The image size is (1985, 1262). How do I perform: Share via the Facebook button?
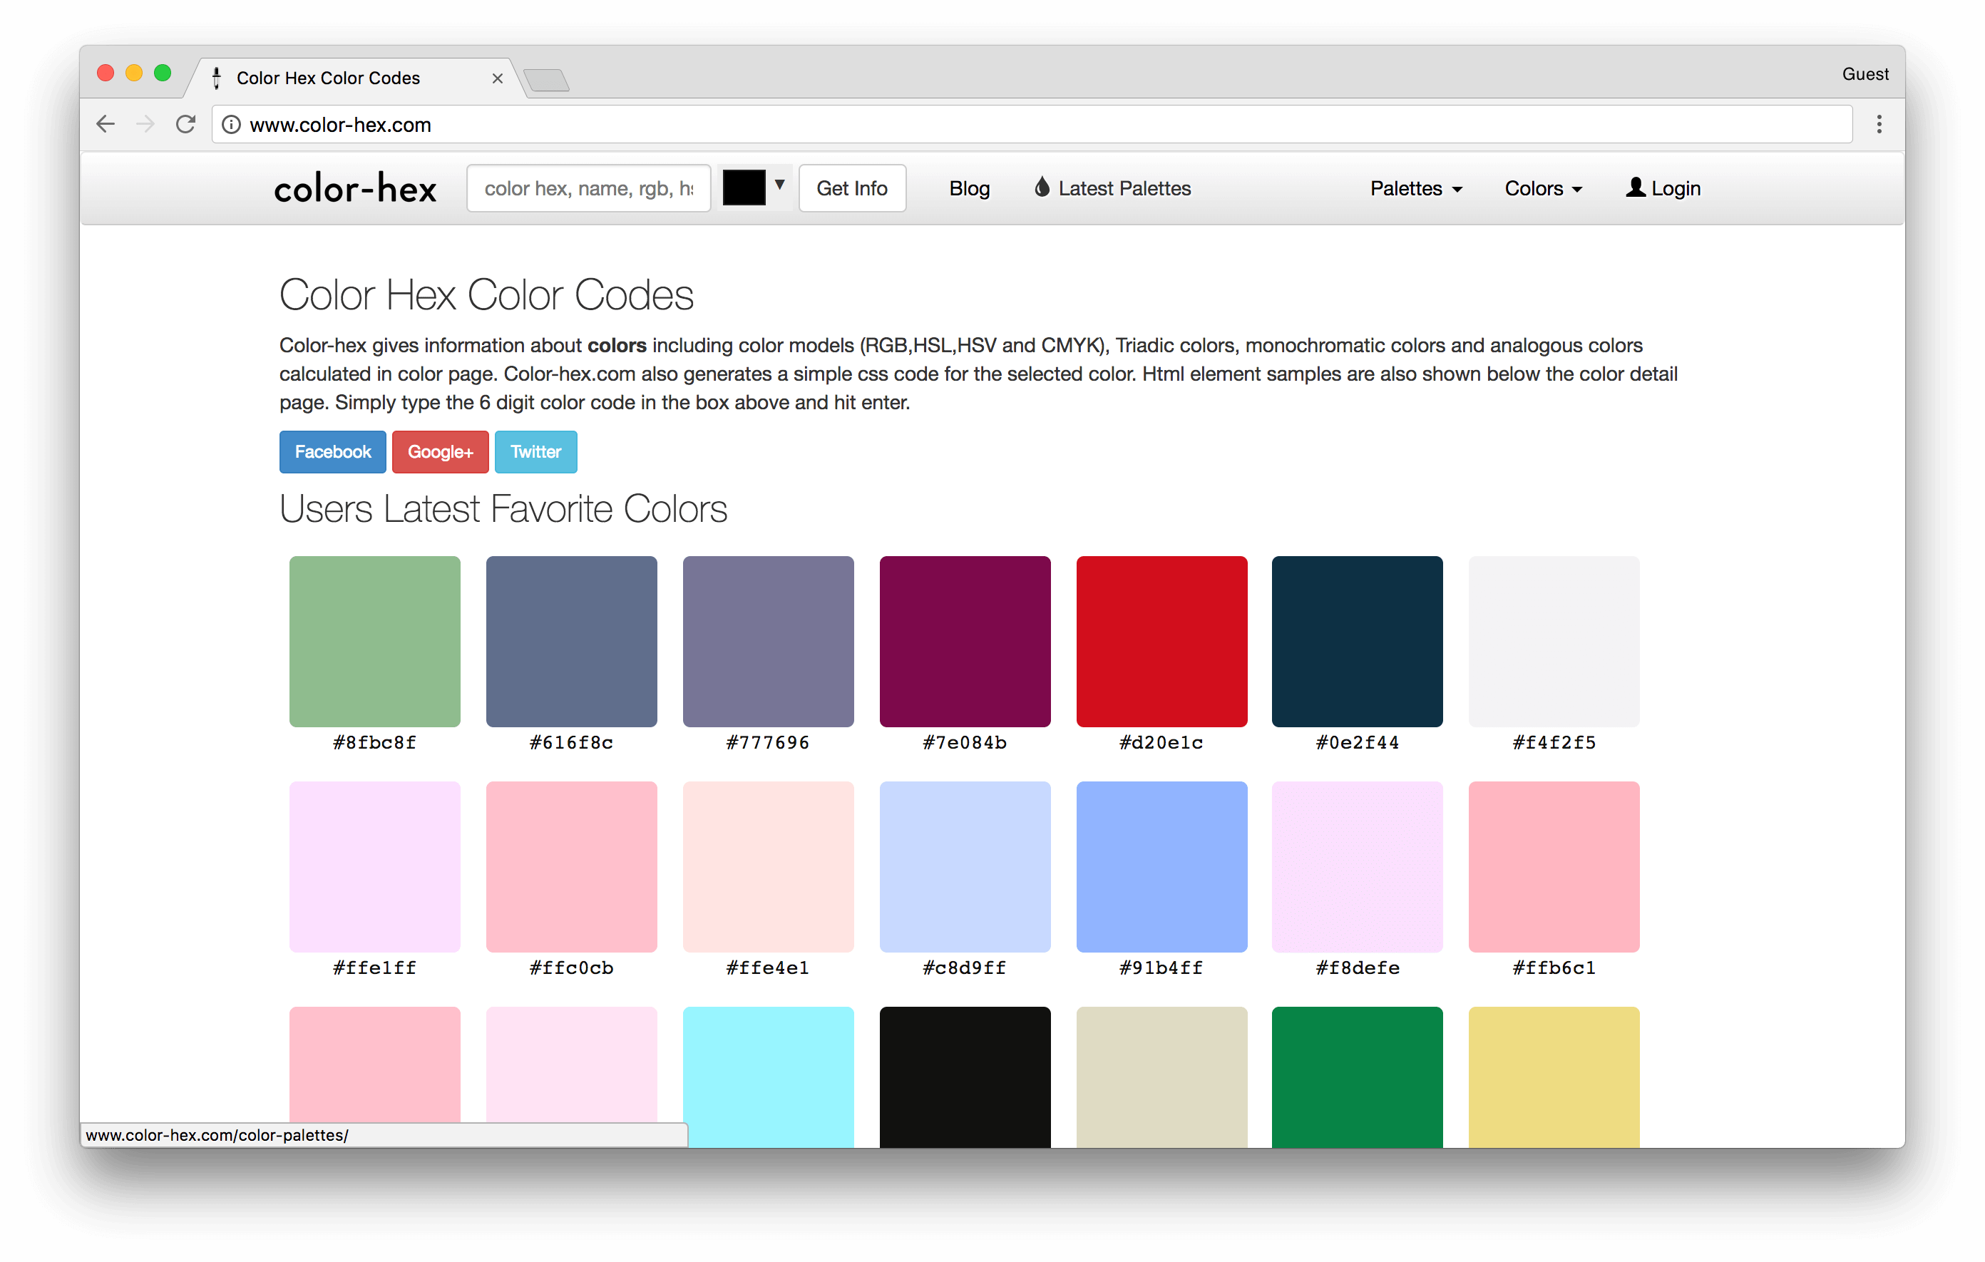pyautogui.click(x=332, y=452)
